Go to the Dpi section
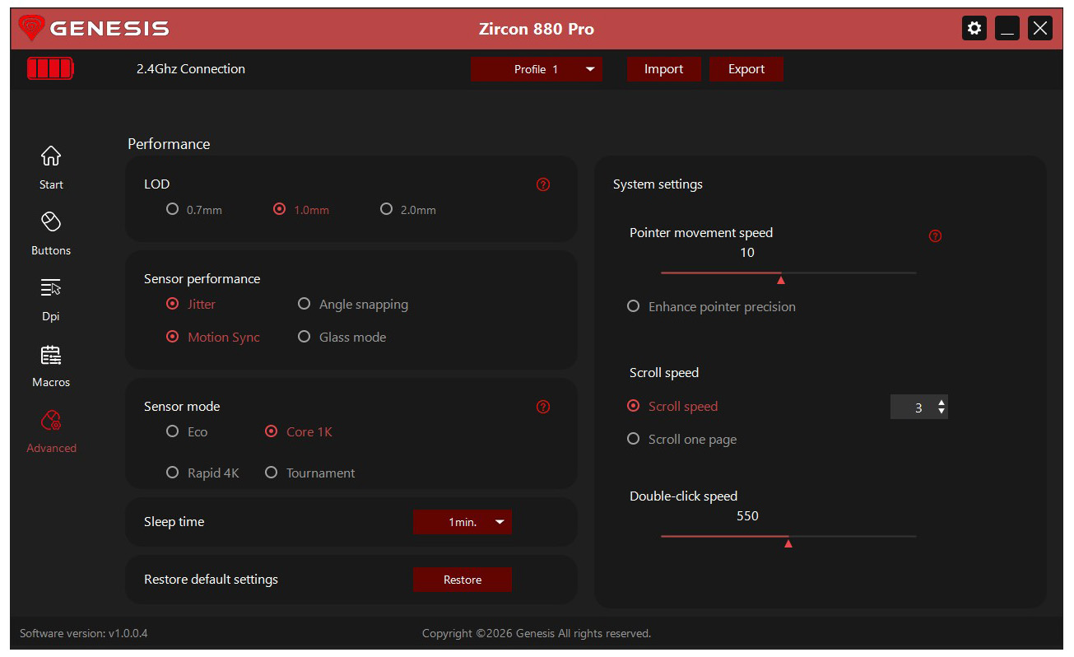Screen dimensions: 1074x657 pos(51,299)
